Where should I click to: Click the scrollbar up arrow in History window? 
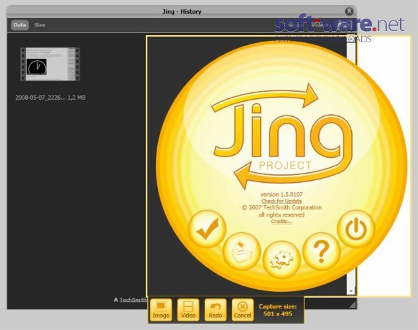351,39
